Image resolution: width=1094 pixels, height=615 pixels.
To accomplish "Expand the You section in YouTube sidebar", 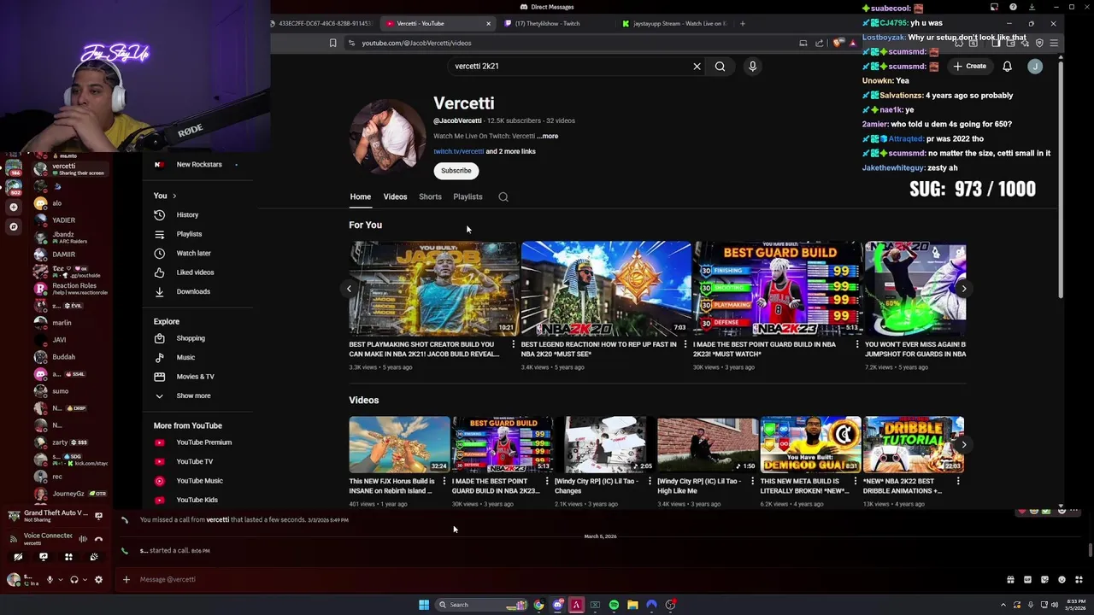I will pyautogui.click(x=165, y=196).
